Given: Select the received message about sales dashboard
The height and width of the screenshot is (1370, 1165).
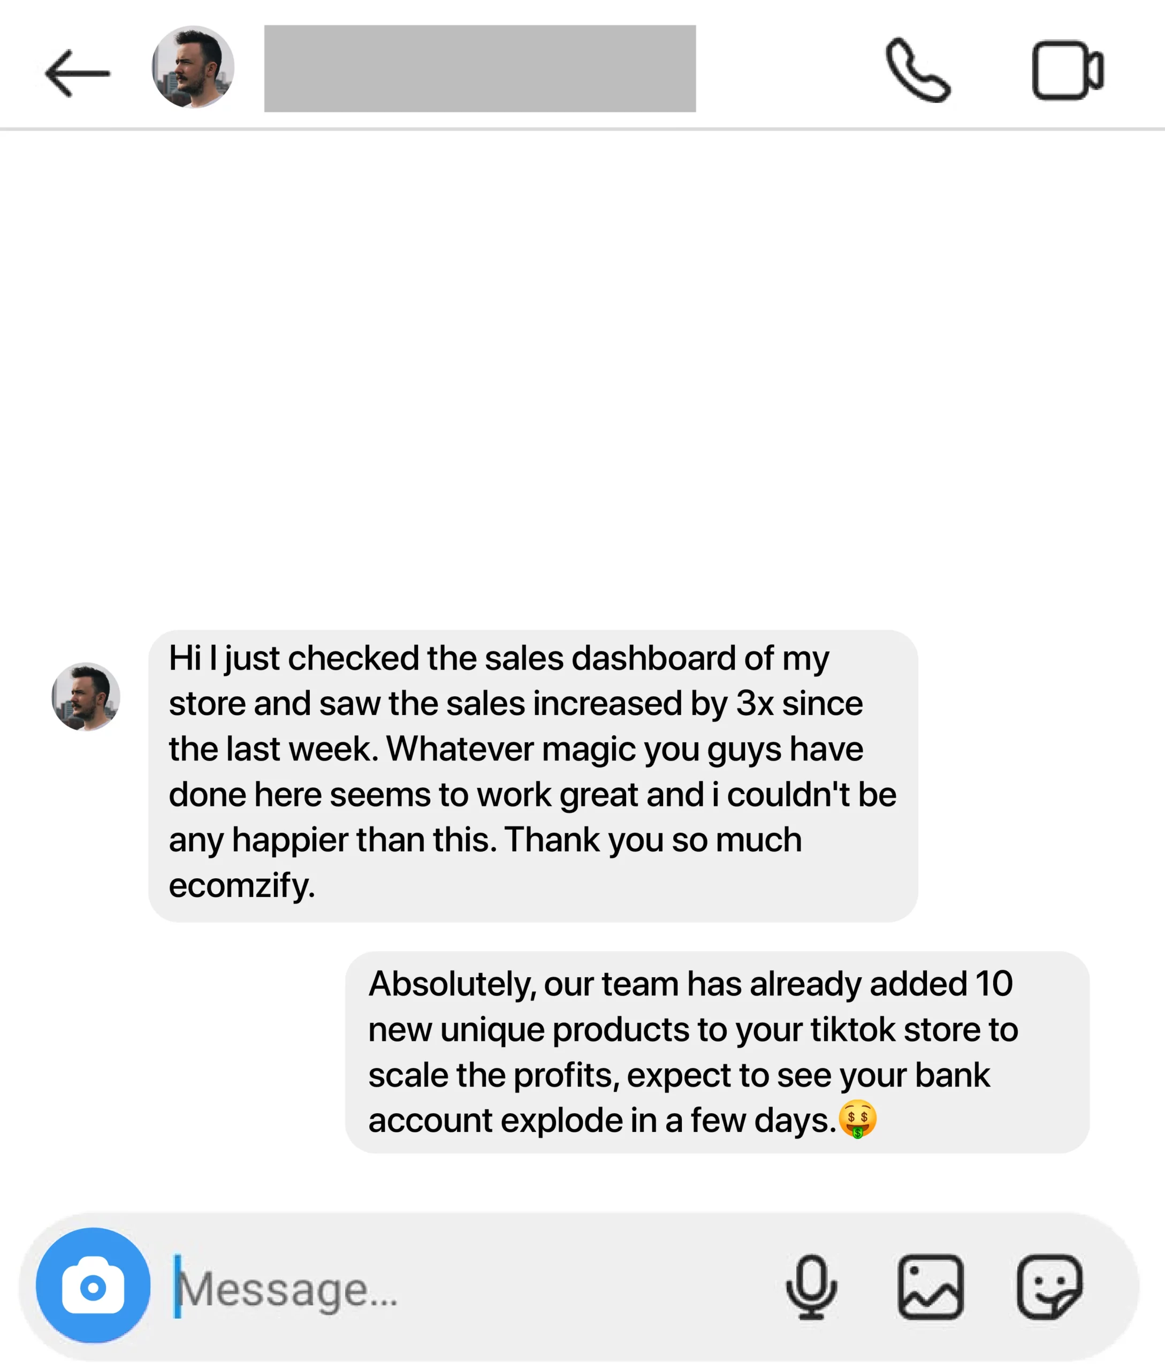Looking at the screenshot, I should tap(532, 775).
